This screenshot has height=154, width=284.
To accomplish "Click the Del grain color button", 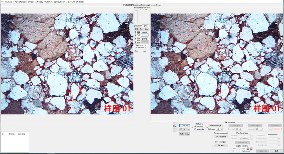I will point(136,29).
